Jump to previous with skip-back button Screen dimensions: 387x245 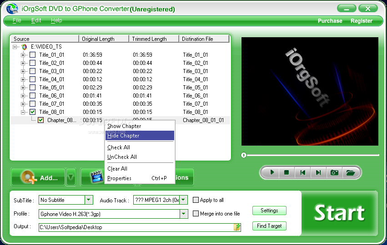[302, 172]
